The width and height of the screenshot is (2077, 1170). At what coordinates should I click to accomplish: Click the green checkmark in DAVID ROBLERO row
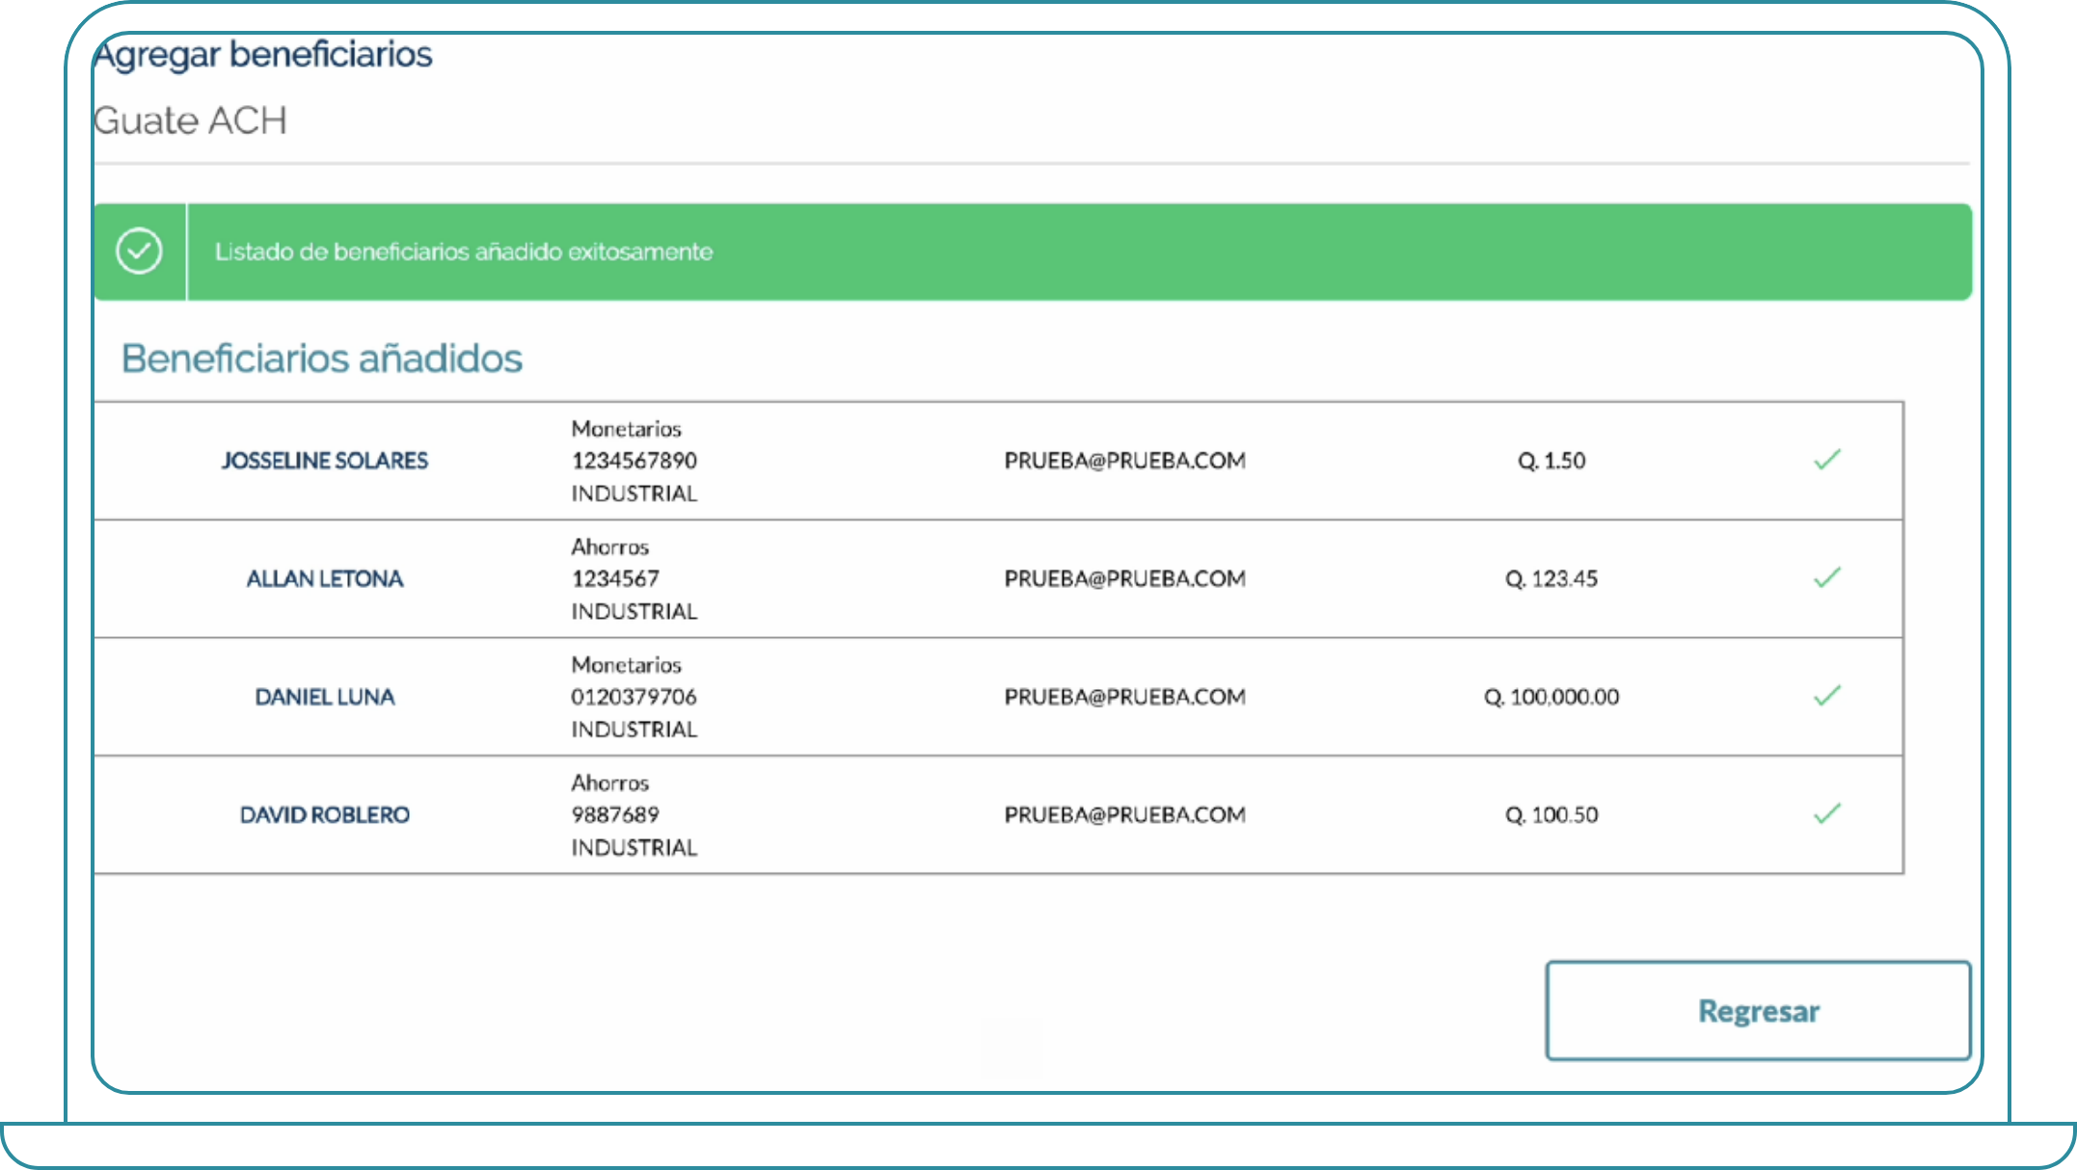1827,814
